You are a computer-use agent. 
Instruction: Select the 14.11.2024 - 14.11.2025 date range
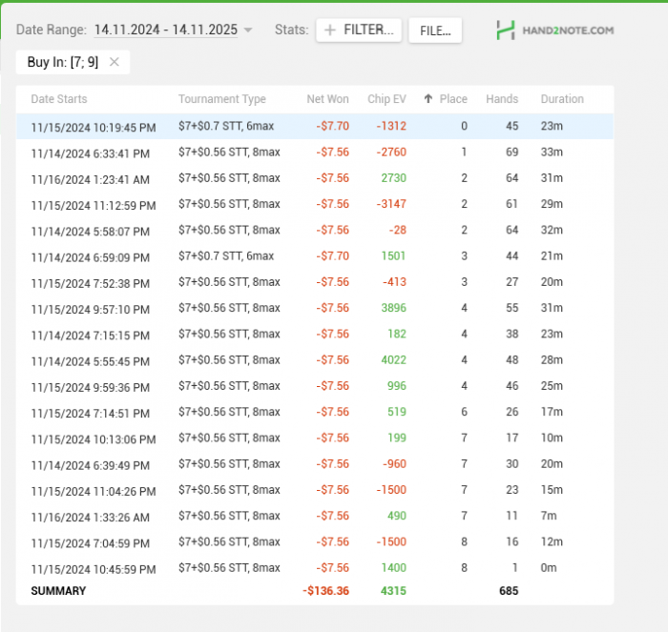click(165, 31)
